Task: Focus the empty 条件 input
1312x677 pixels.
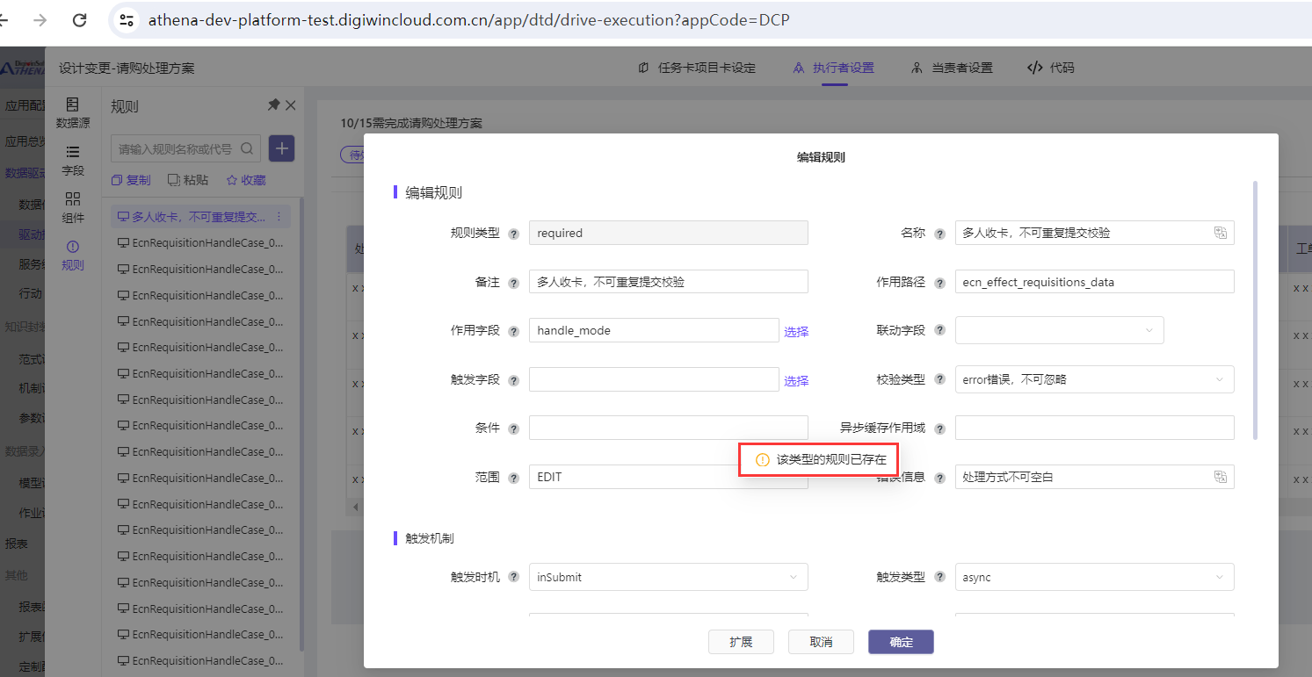Action: [x=668, y=428]
